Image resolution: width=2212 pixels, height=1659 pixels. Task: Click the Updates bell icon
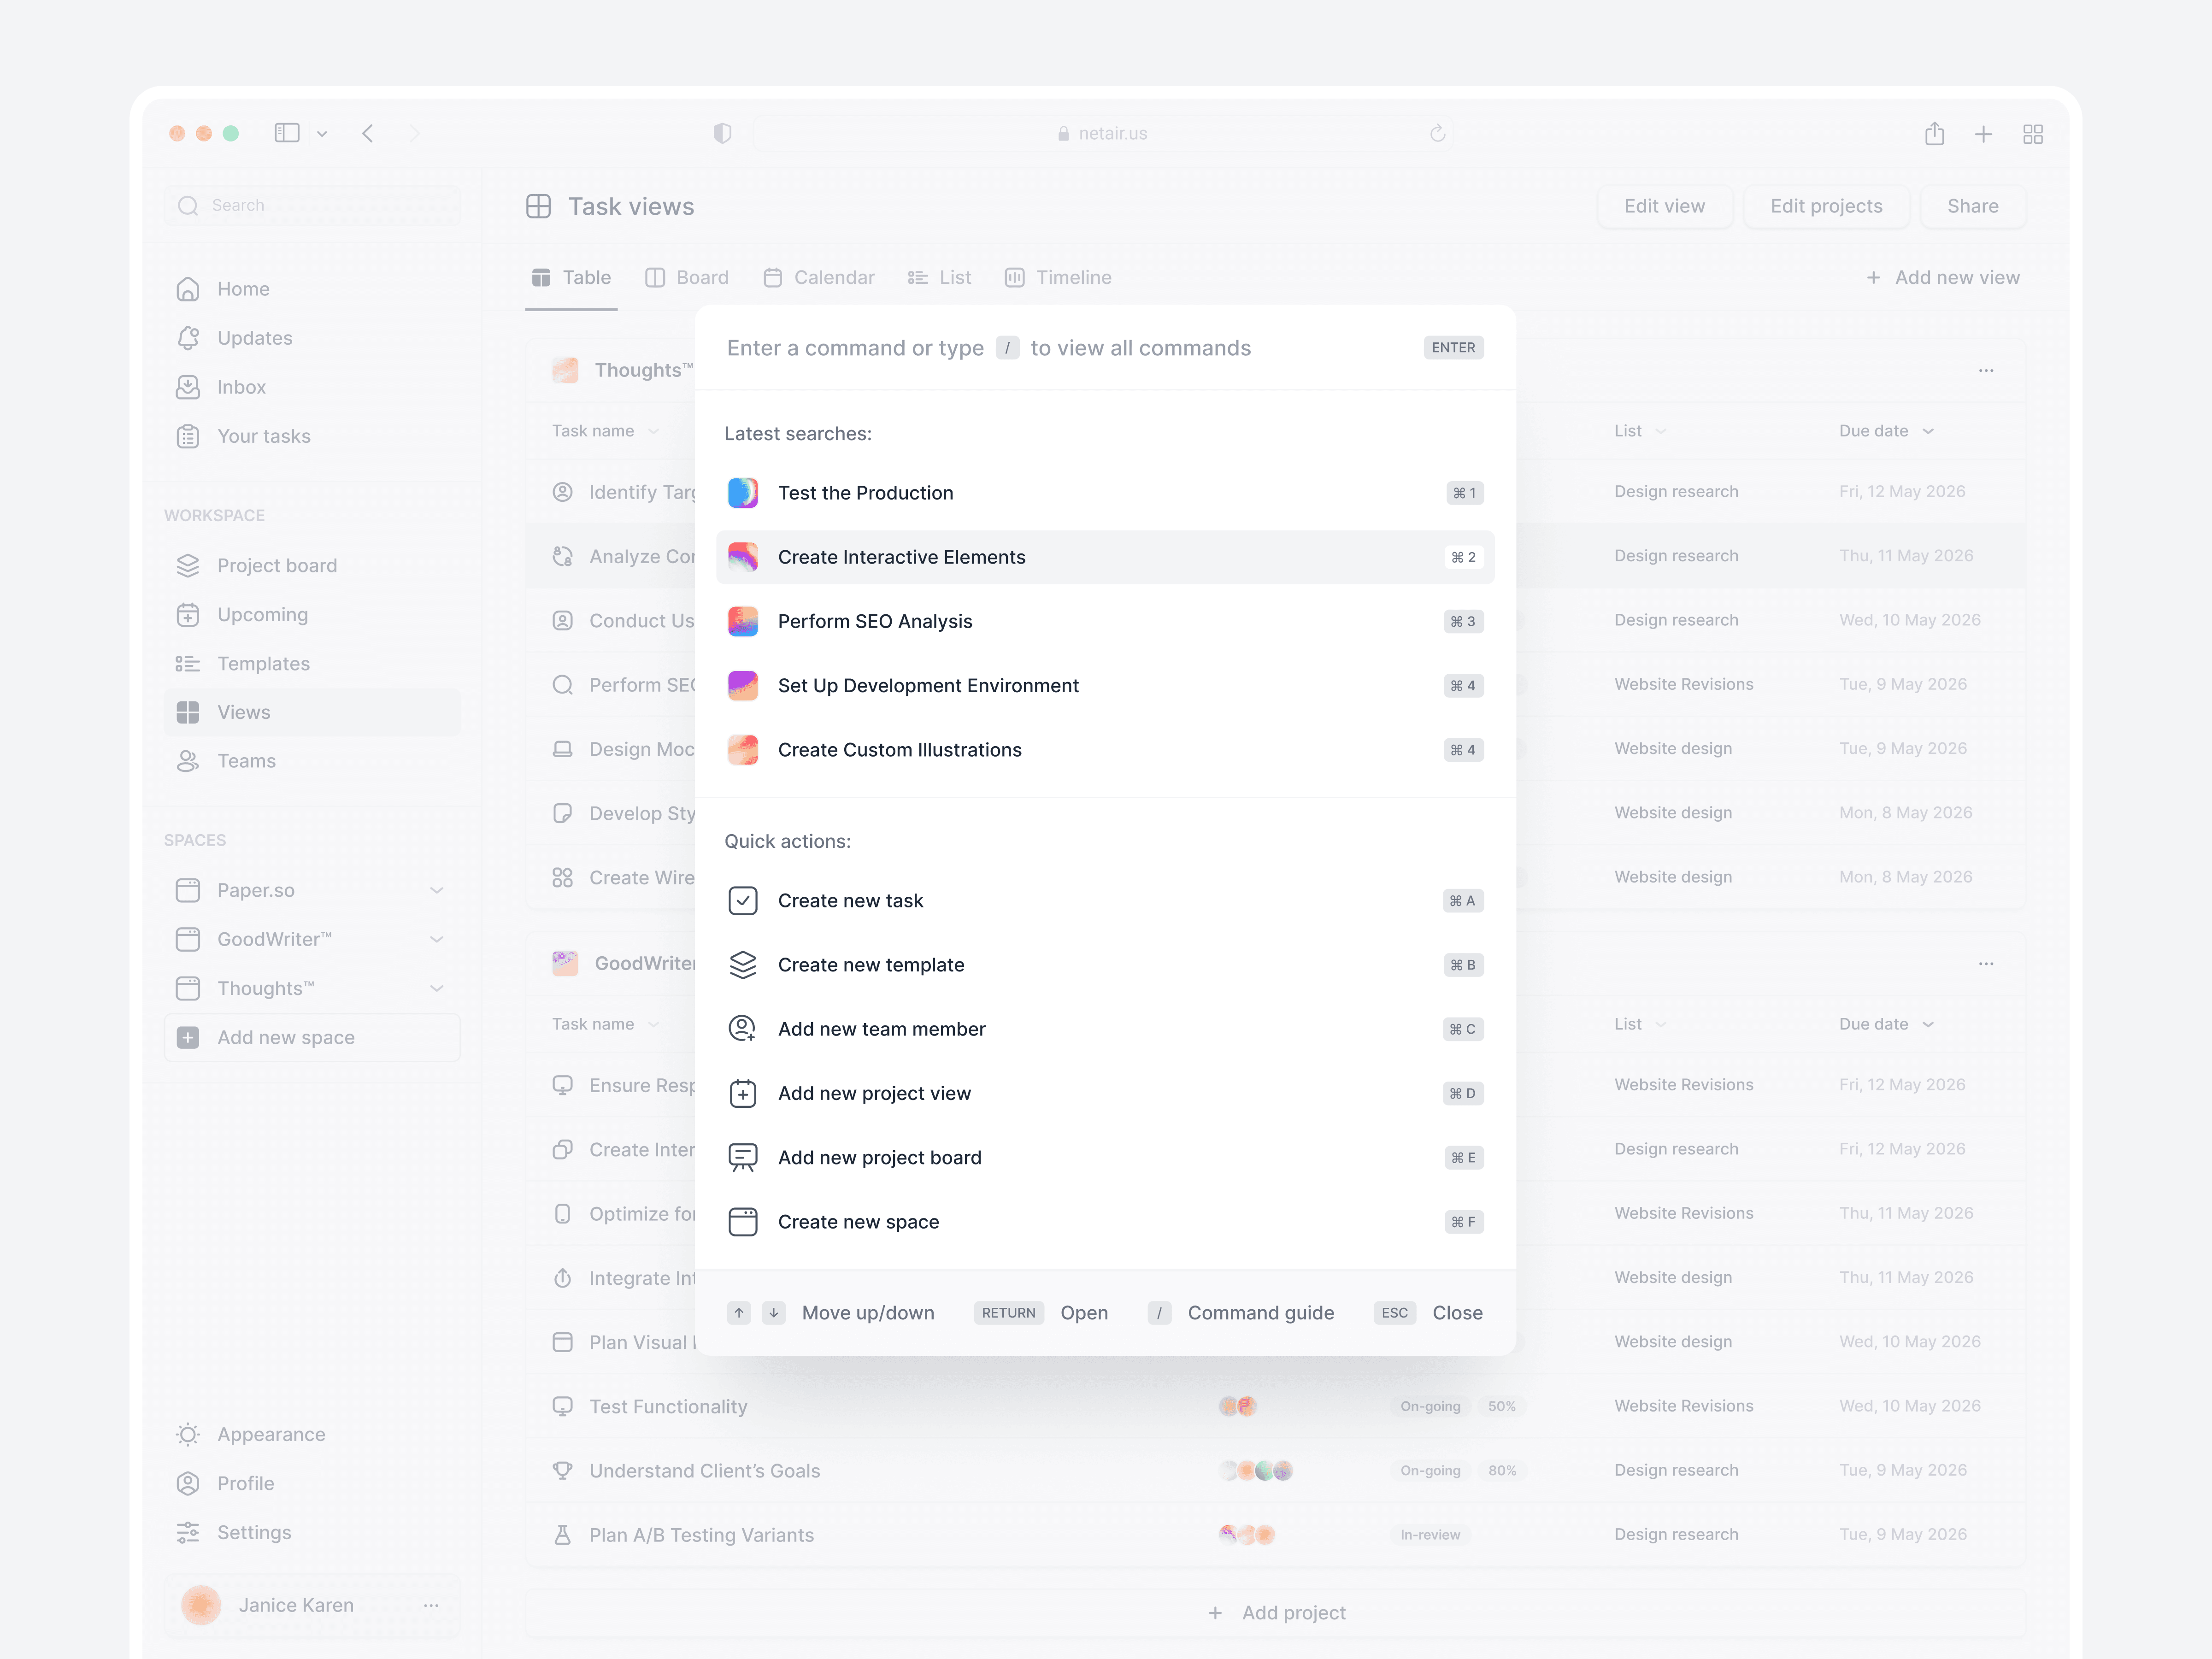[188, 338]
